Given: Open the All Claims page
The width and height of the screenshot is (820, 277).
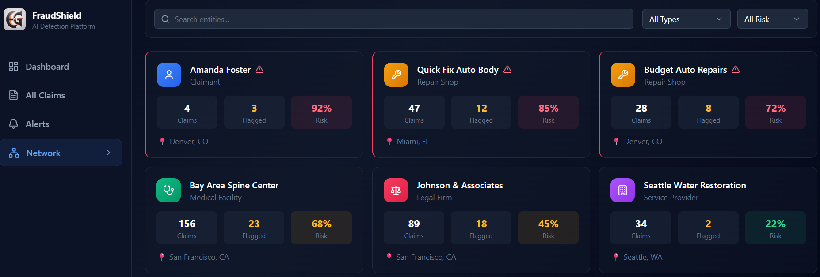Looking at the screenshot, I should [45, 95].
